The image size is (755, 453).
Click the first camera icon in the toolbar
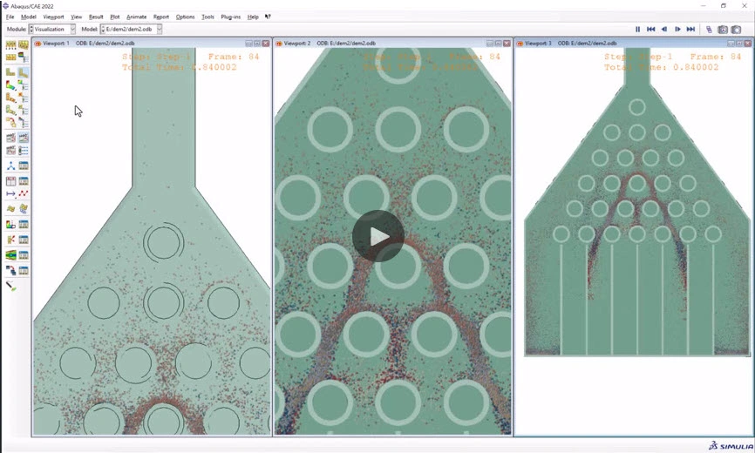(x=723, y=30)
